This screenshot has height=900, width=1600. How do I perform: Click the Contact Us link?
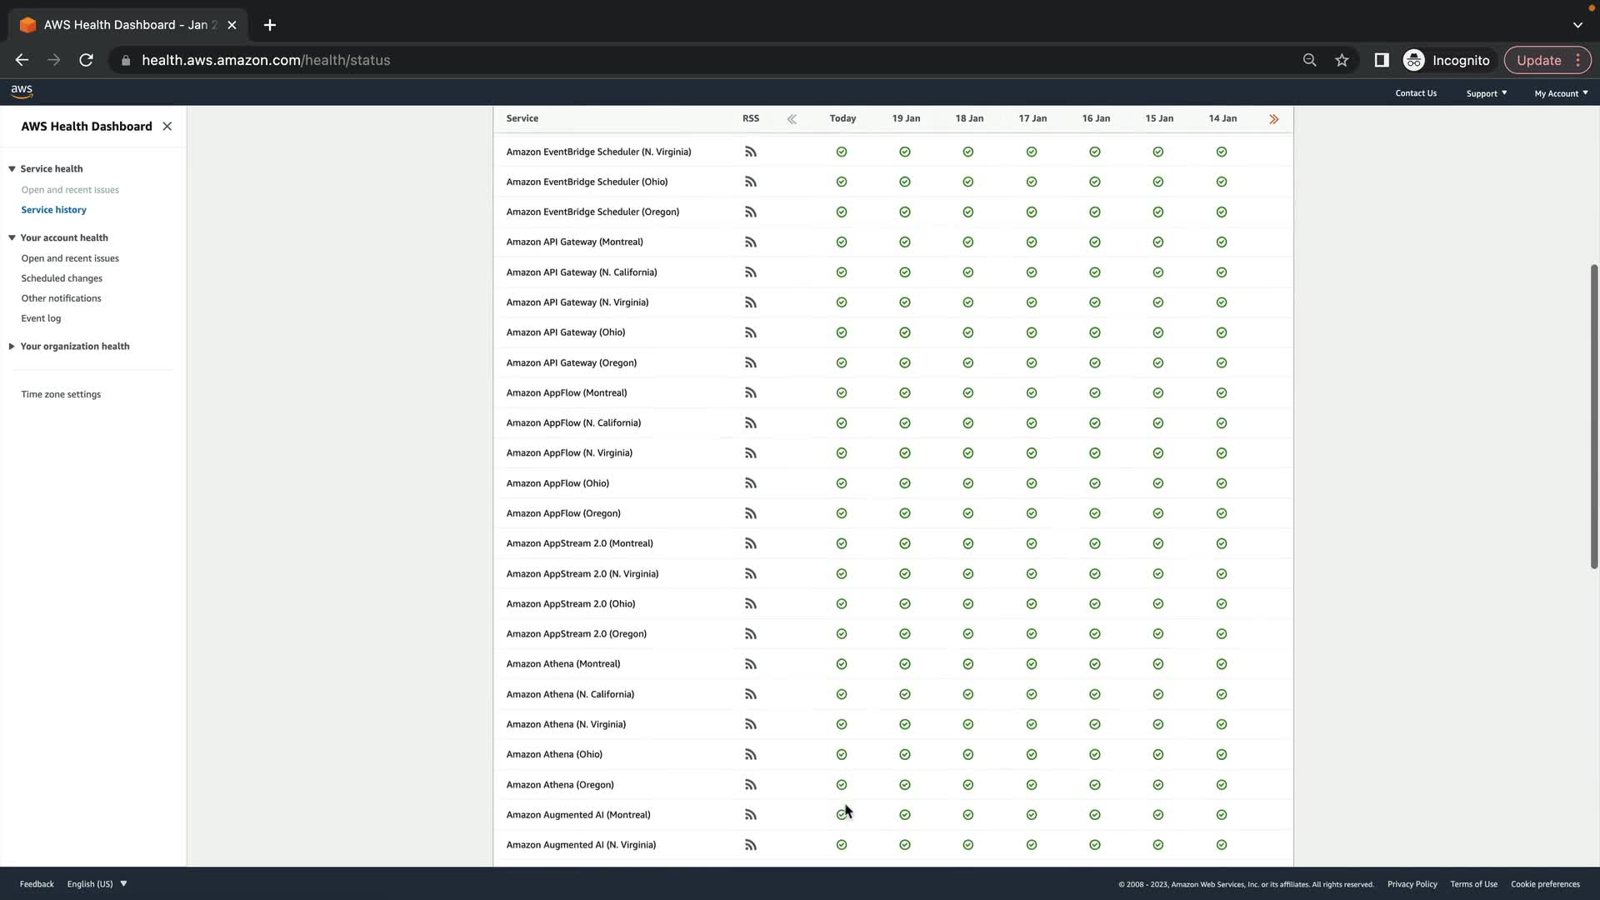(1416, 93)
